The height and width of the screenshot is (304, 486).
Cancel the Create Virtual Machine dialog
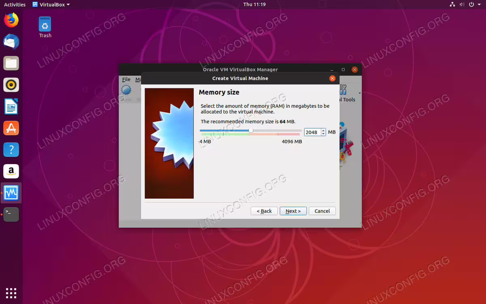322,211
